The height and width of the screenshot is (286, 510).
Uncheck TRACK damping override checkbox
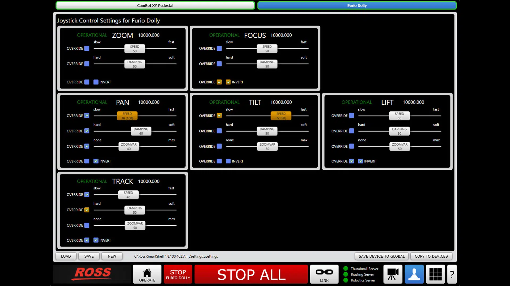87,210
